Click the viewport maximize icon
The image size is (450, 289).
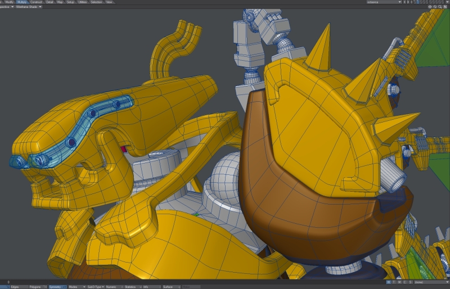pos(445,7)
